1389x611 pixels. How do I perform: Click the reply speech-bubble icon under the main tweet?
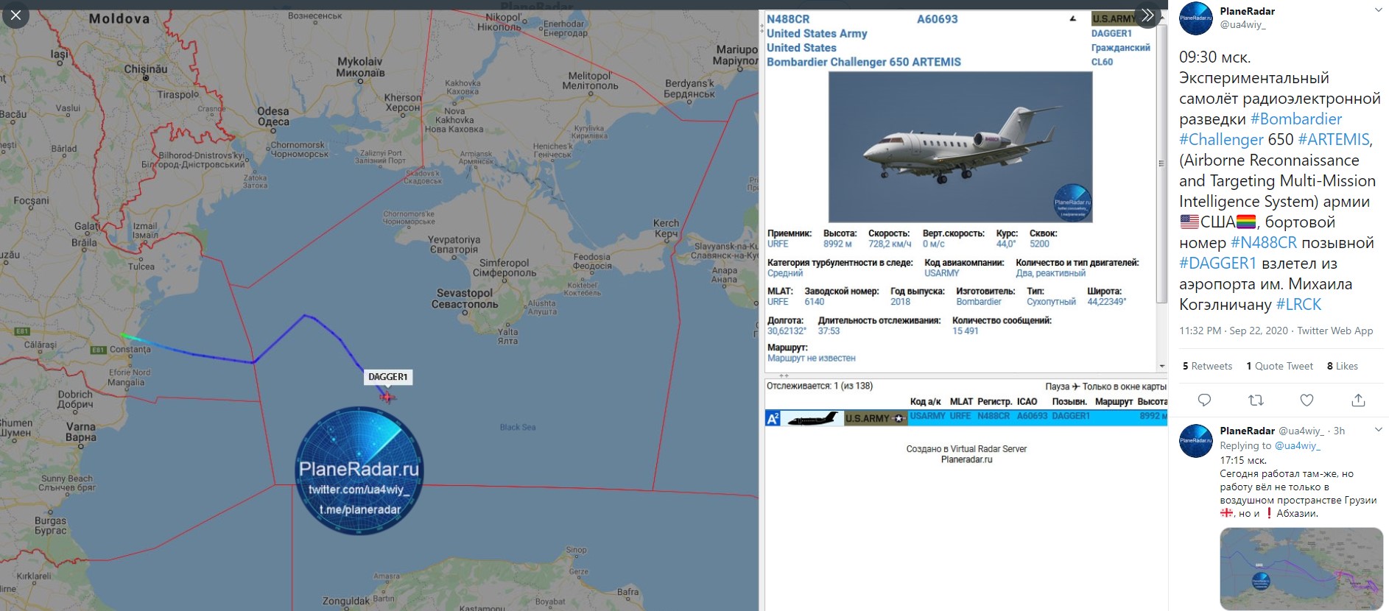pyautogui.click(x=1205, y=400)
